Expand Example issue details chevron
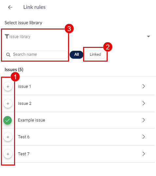Viewport: 156px width, 176px height. tap(144, 120)
